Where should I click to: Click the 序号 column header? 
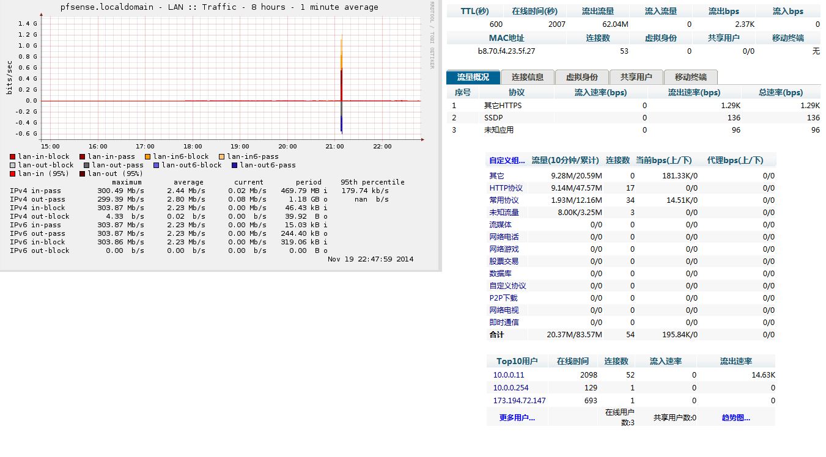(463, 93)
